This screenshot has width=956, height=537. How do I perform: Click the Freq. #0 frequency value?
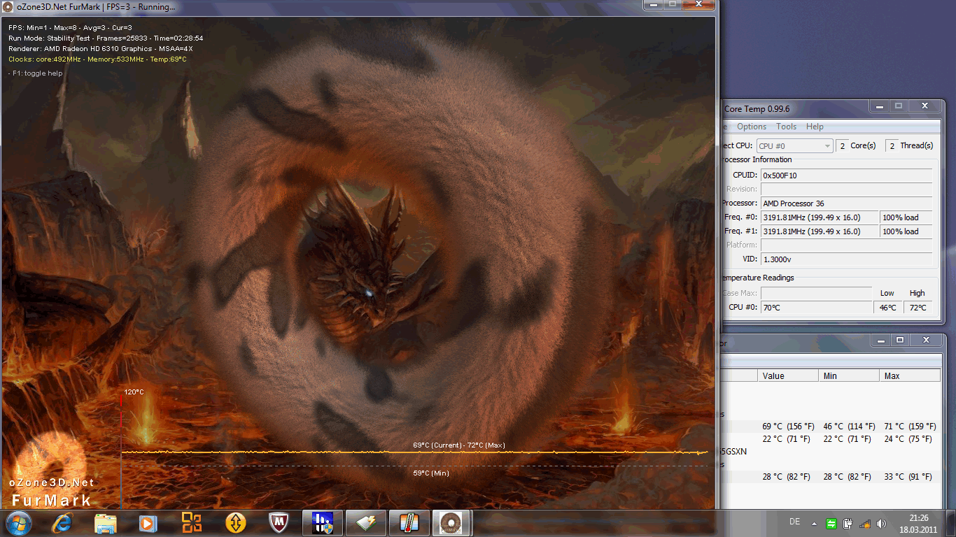click(x=820, y=217)
